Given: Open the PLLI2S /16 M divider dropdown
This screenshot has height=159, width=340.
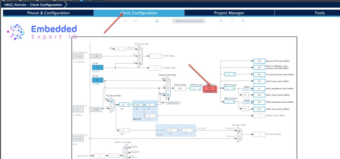Looking at the screenshot, I should point(125,130).
